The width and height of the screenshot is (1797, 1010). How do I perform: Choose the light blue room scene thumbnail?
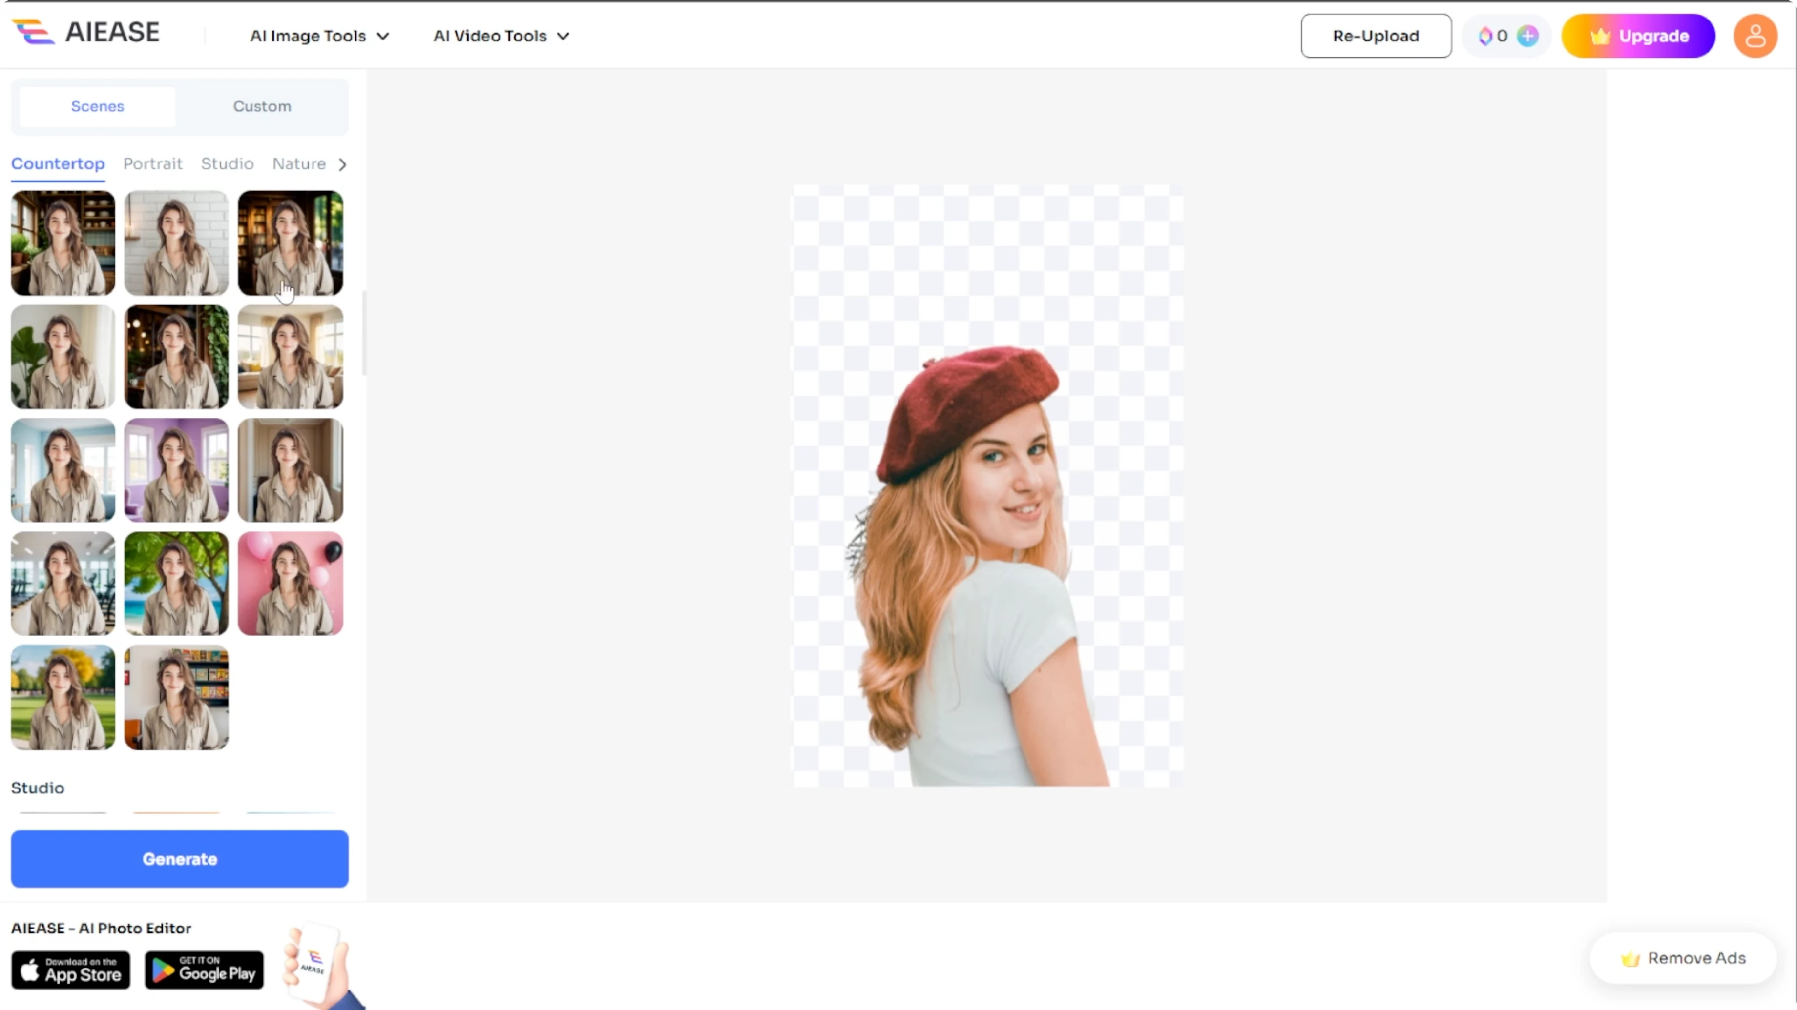pos(63,470)
